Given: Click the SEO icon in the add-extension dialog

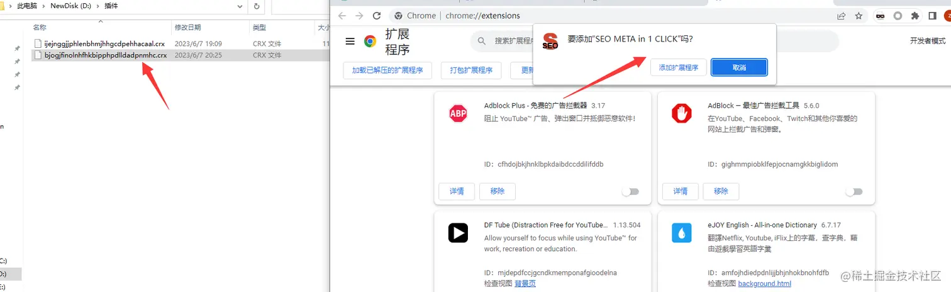Looking at the screenshot, I should tap(550, 42).
